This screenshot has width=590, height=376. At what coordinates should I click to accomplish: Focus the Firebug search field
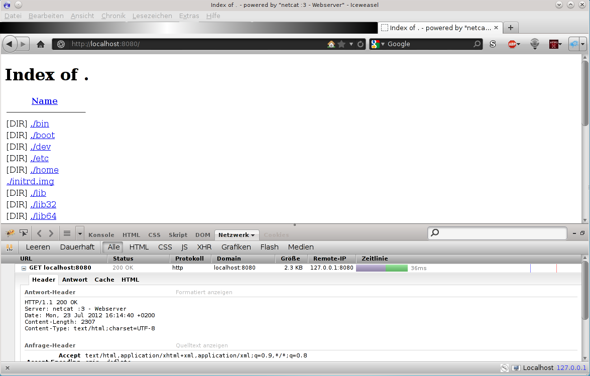click(x=497, y=233)
